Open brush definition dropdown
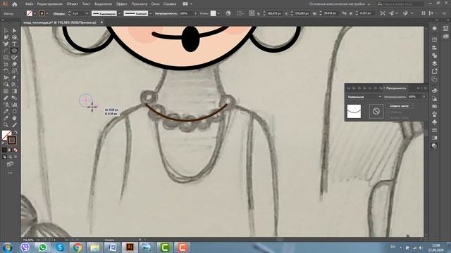This screenshot has width=451, height=253. (x=150, y=13)
